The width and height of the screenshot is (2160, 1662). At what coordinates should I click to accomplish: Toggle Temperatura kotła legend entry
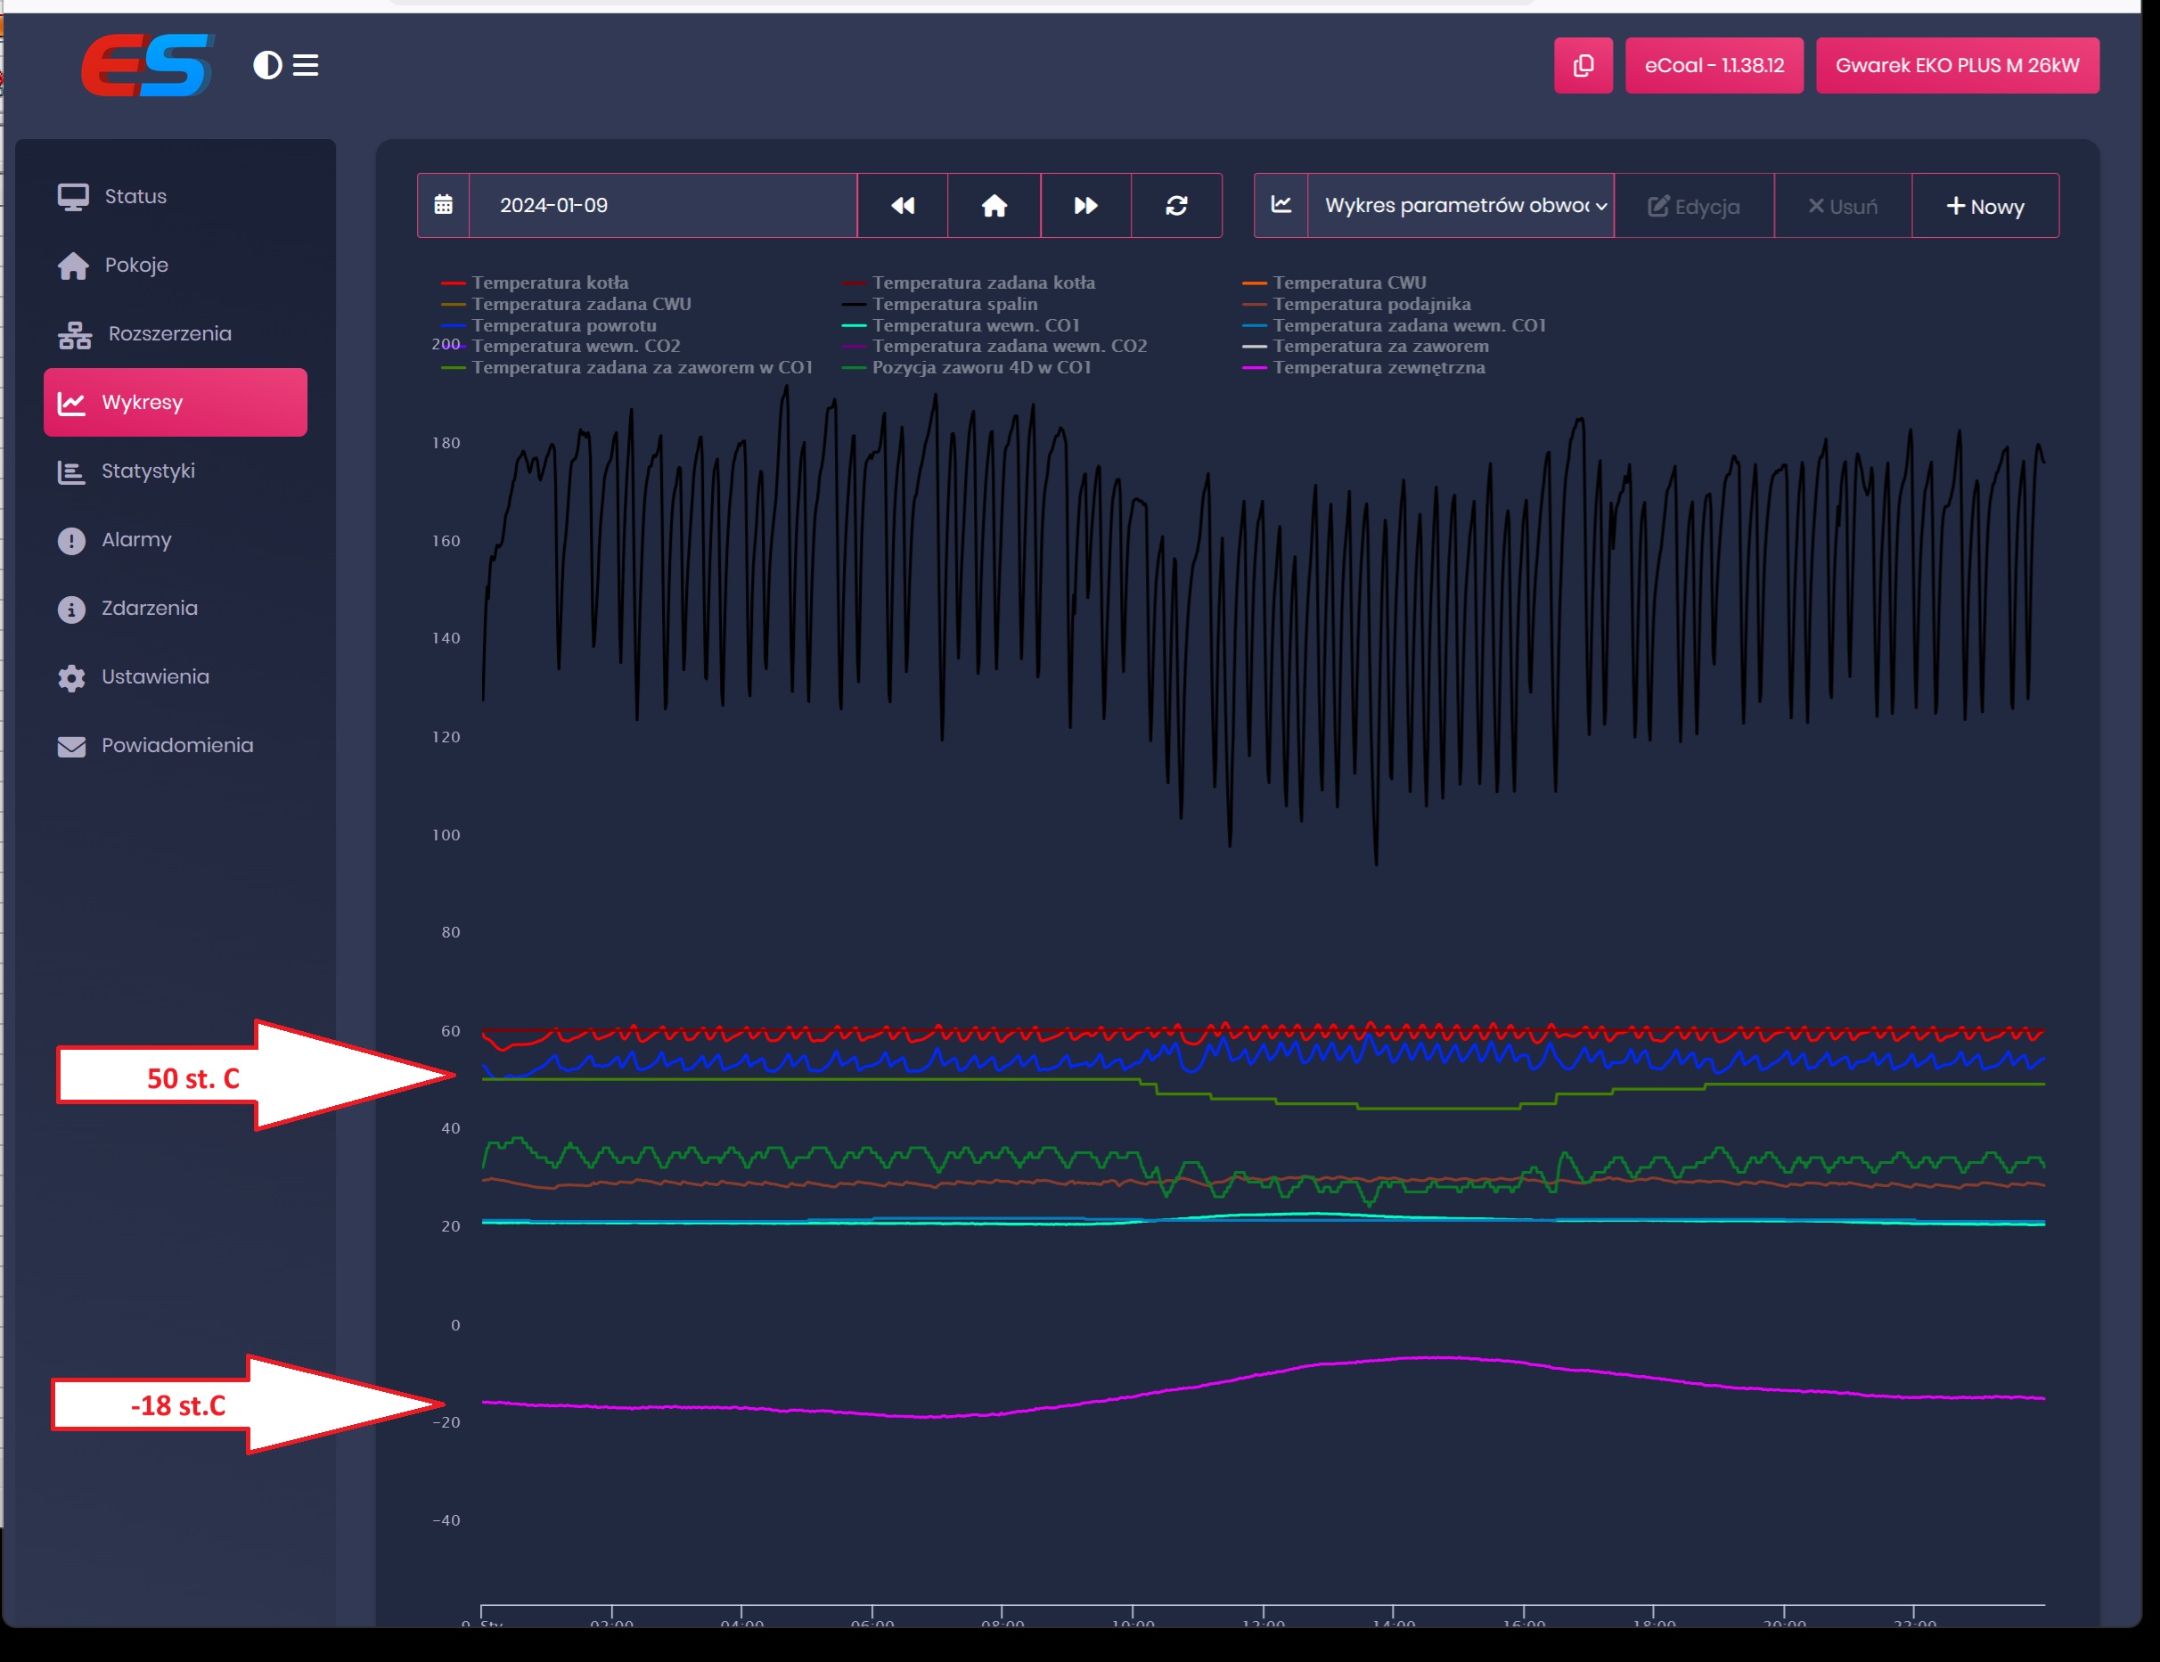pos(549,282)
